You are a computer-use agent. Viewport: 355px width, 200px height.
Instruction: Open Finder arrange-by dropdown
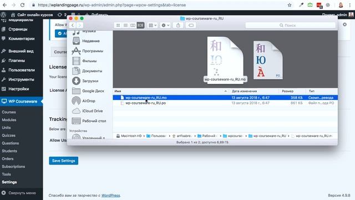[153, 25]
